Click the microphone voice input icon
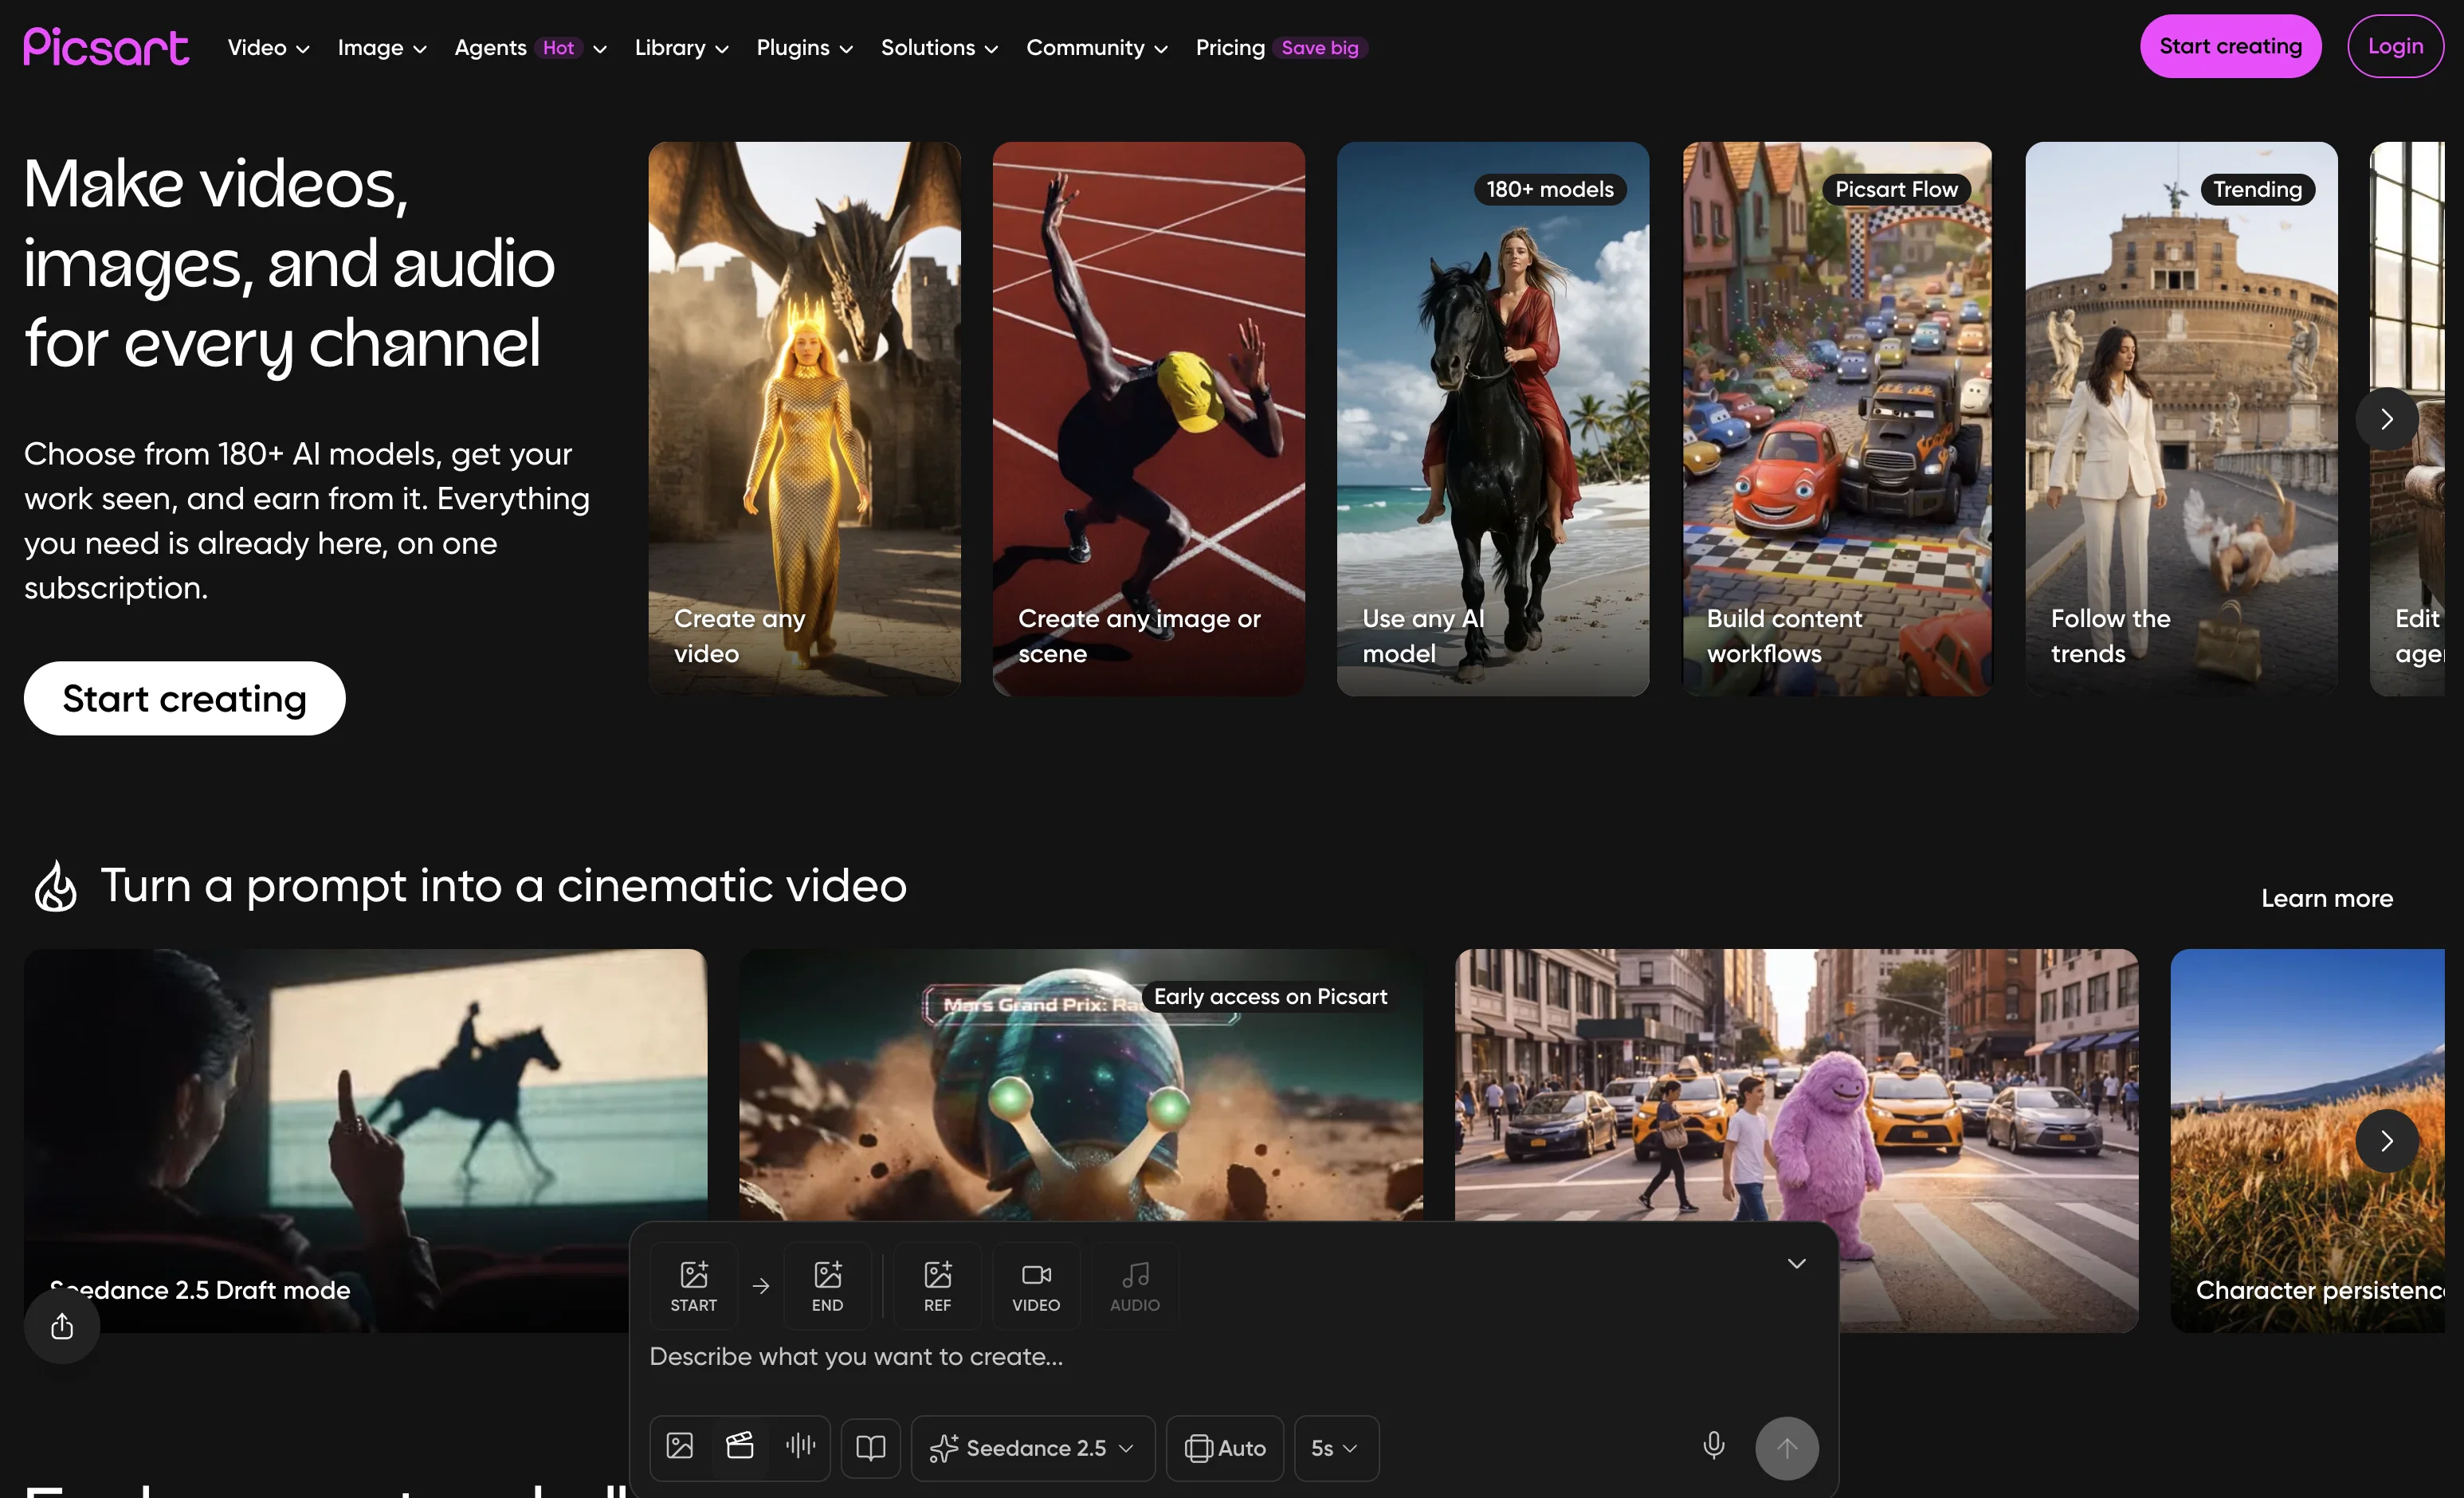Viewport: 2464px width, 1498px height. point(1713,1446)
